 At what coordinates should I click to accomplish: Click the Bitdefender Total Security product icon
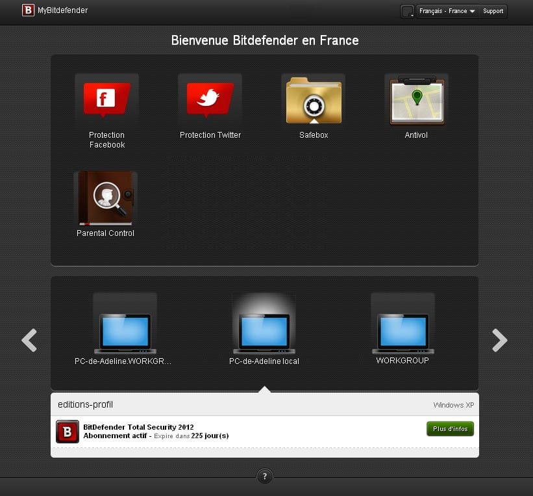click(68, 432)
